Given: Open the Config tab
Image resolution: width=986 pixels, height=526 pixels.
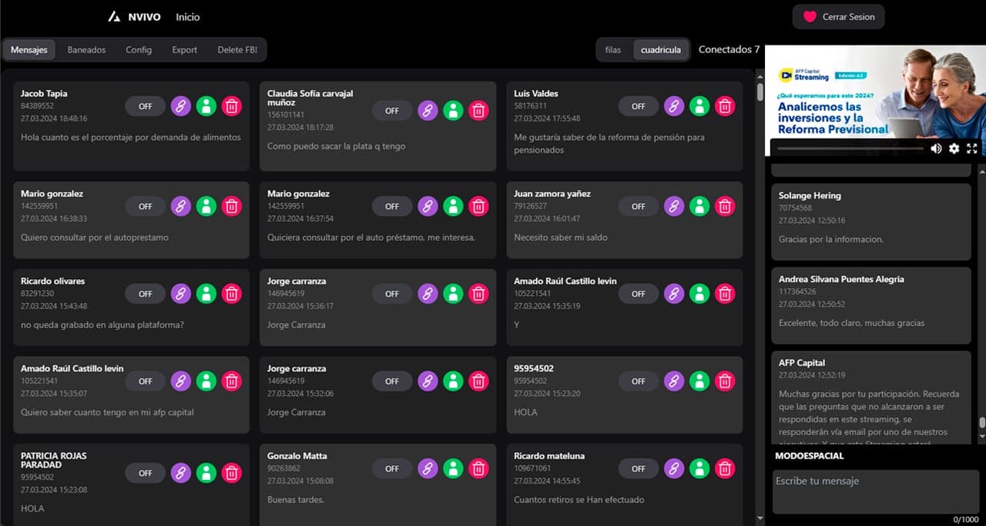Looking at the screenshot, I should tap(139, 50).
